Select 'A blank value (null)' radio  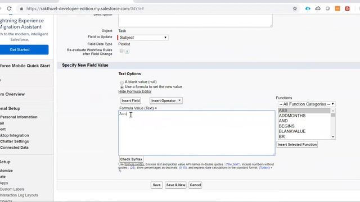[x=121, y=82]
